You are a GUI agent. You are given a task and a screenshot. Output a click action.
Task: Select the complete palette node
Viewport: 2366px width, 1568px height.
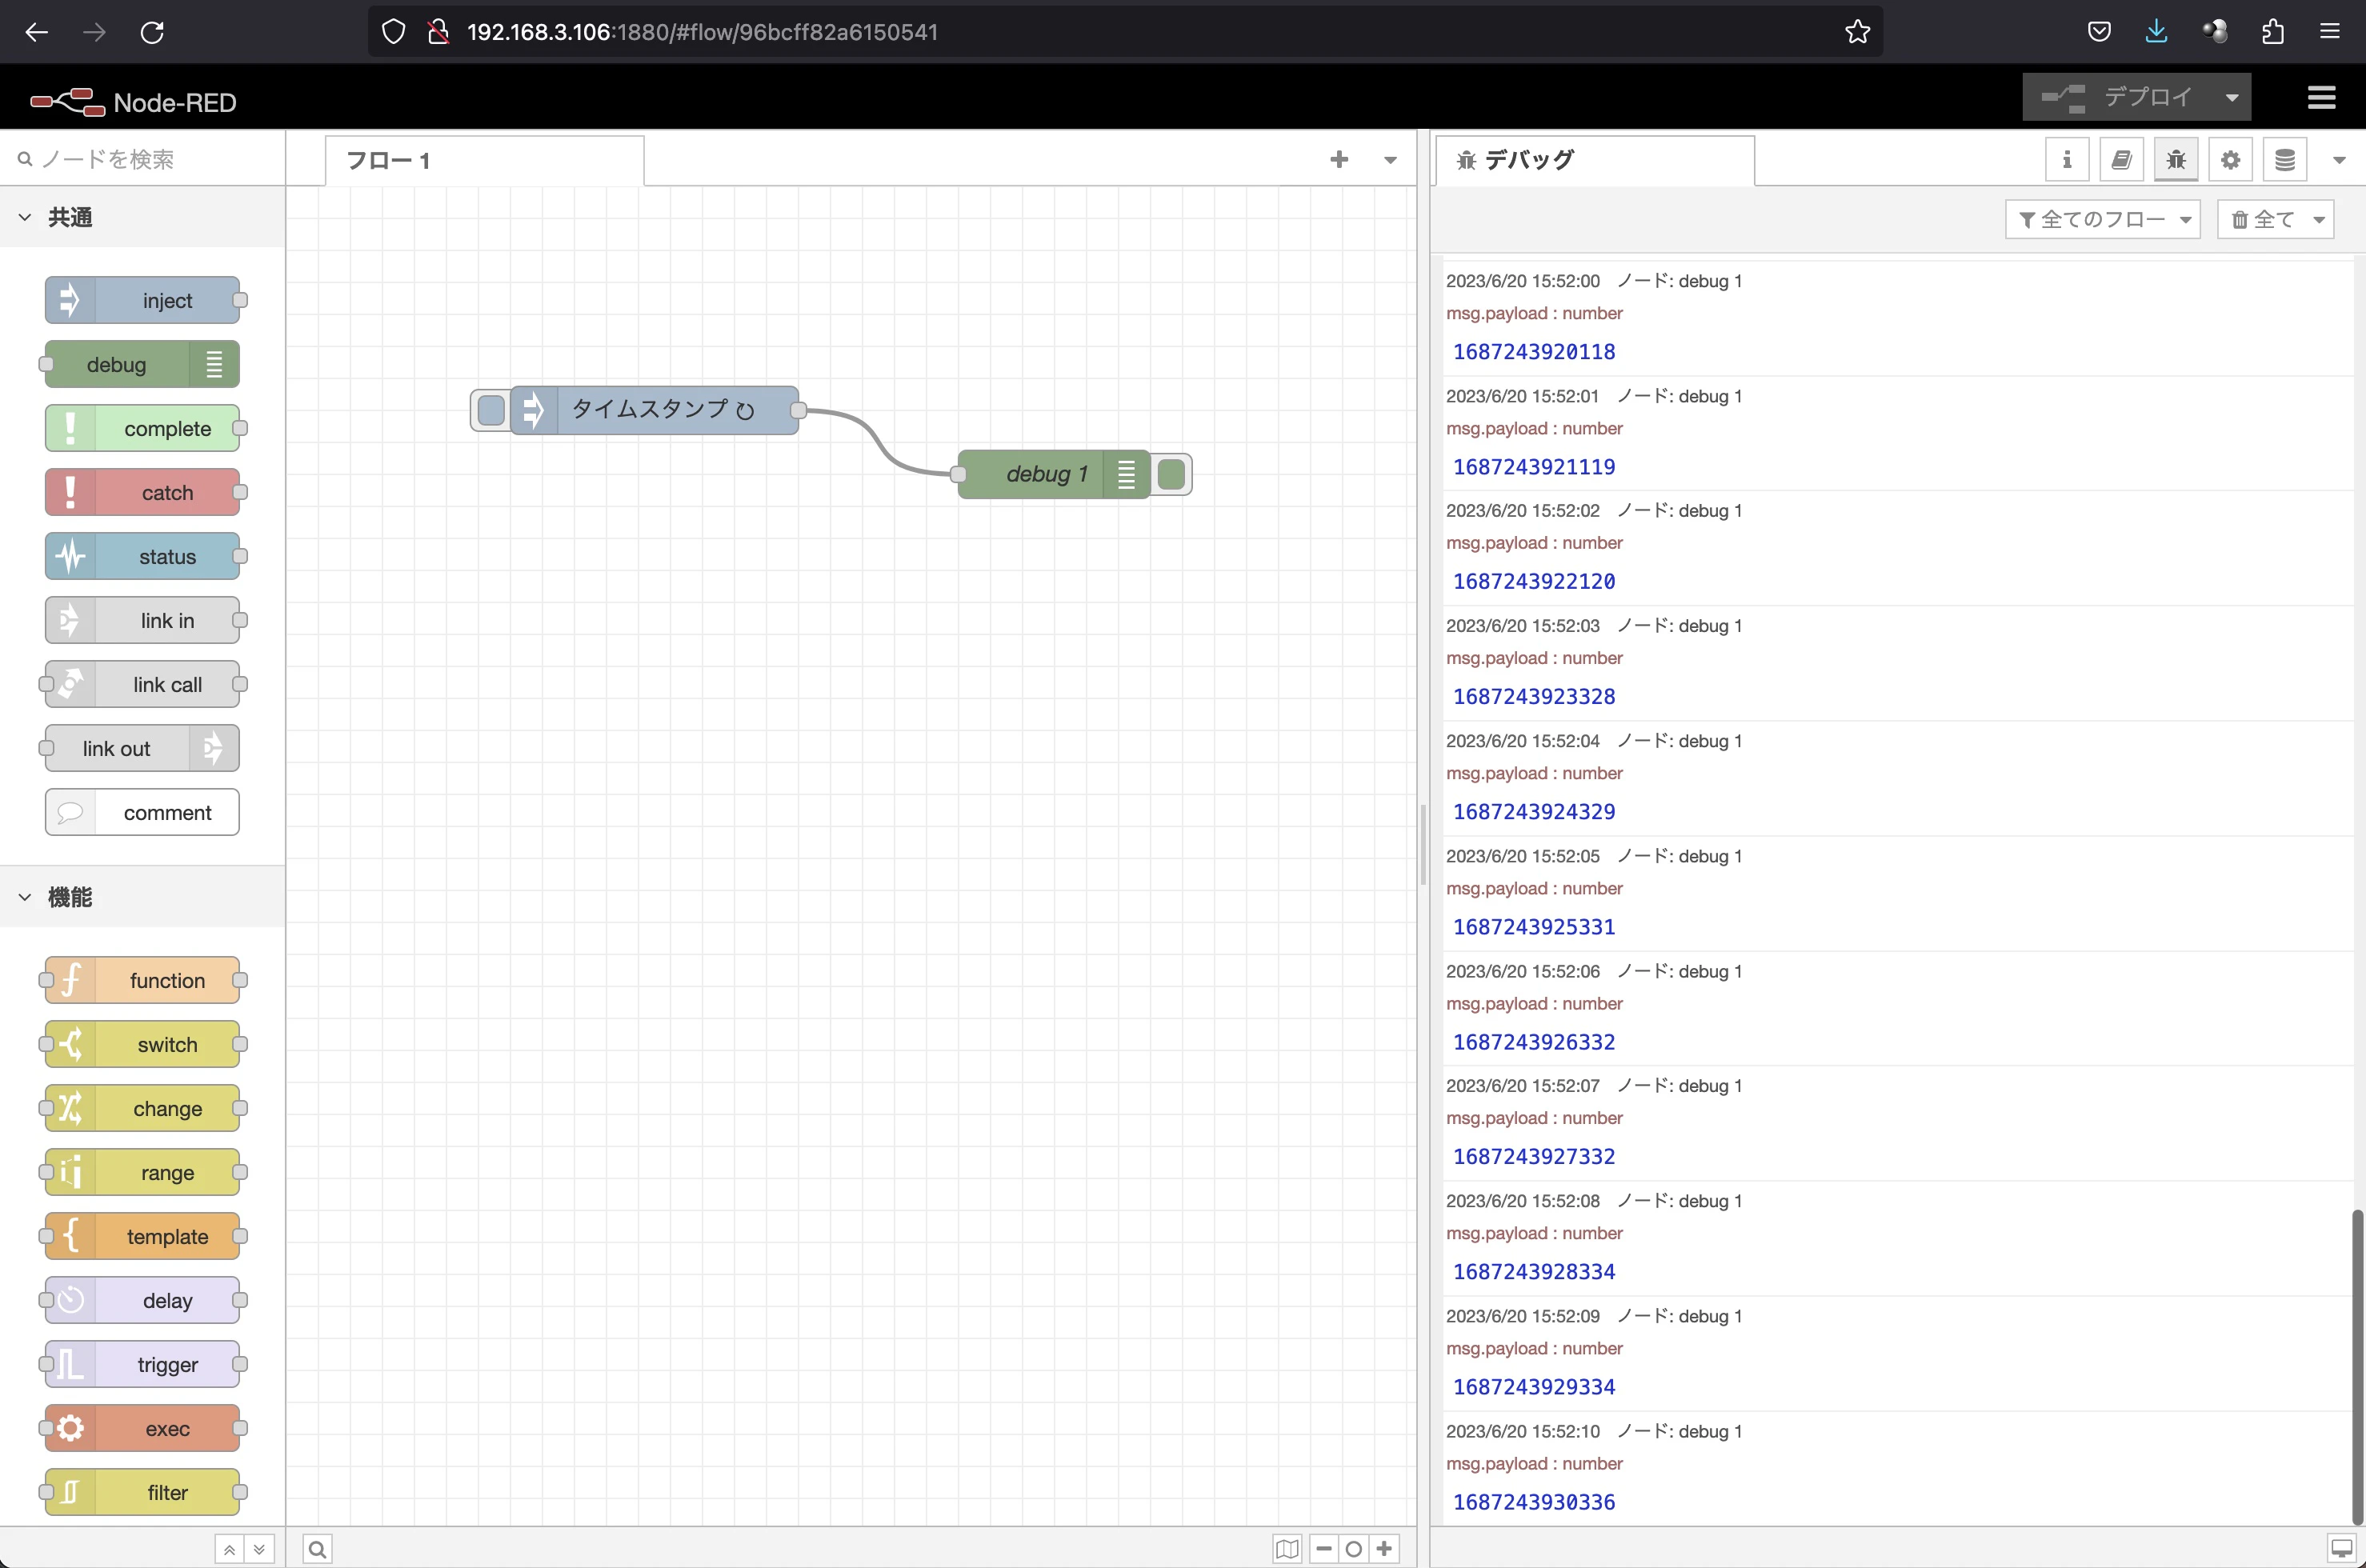pyautogui.click(x=142, y=428)
